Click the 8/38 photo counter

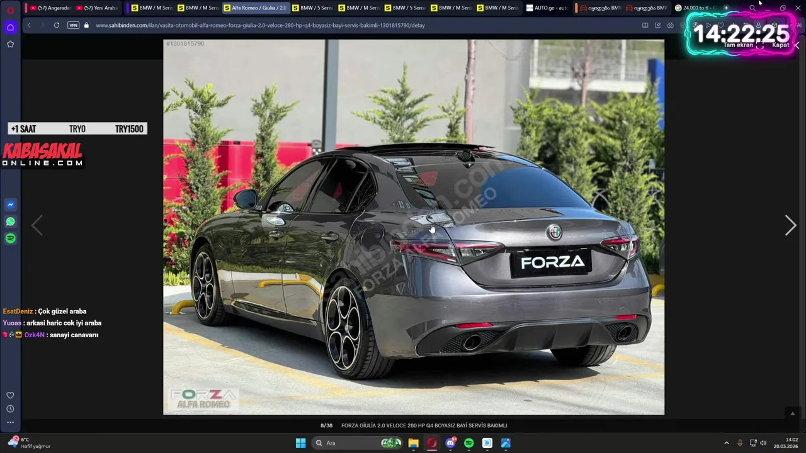click(x=326, y=426)
